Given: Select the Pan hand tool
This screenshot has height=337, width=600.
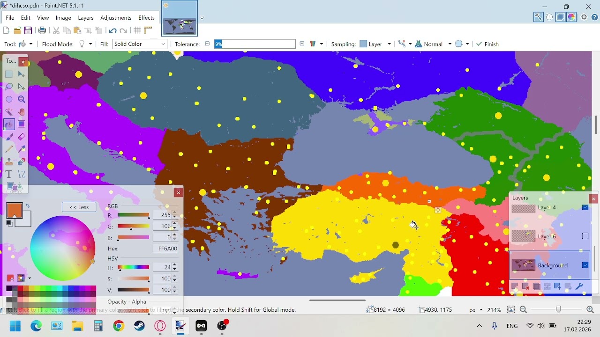Looking at the screenshot, I should [x=22, y=112].
